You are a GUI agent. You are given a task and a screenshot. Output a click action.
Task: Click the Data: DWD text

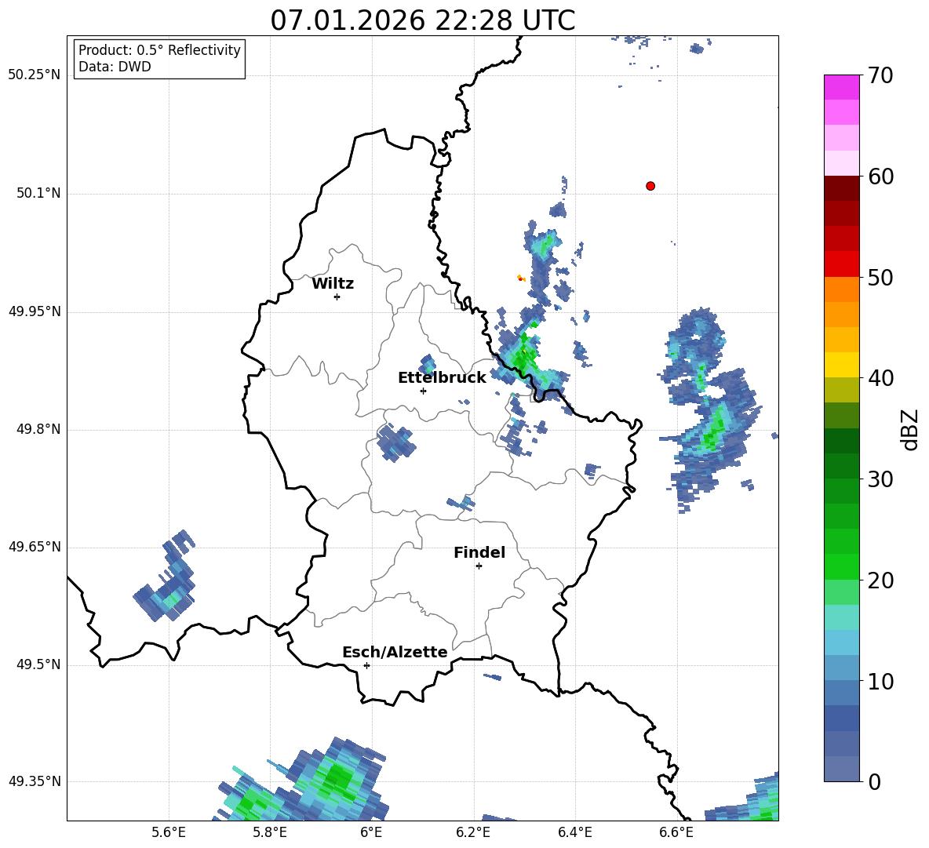tap(115, 67)
